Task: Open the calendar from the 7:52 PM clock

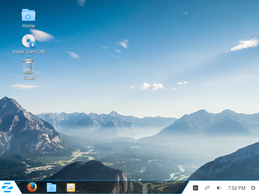Action: [236, 188]
